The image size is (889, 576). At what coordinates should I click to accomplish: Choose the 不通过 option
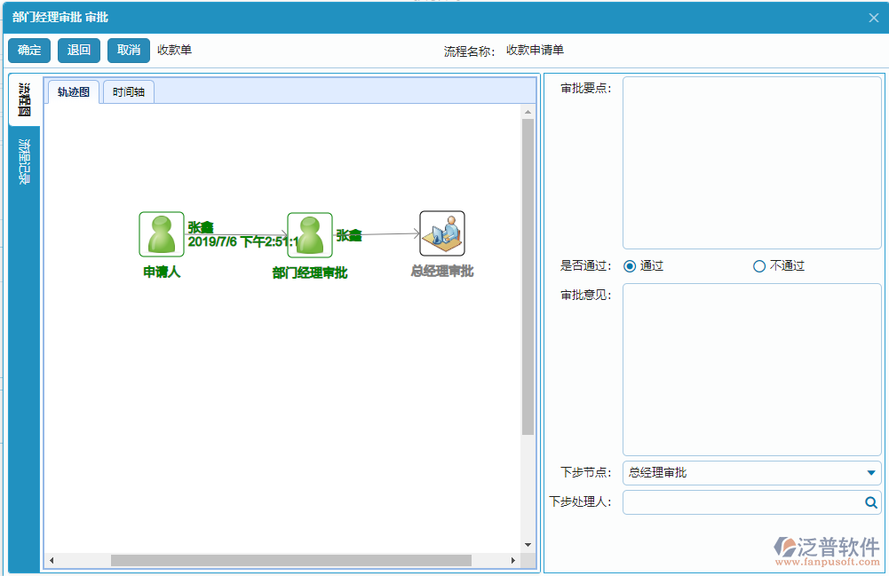pos(758,265)
